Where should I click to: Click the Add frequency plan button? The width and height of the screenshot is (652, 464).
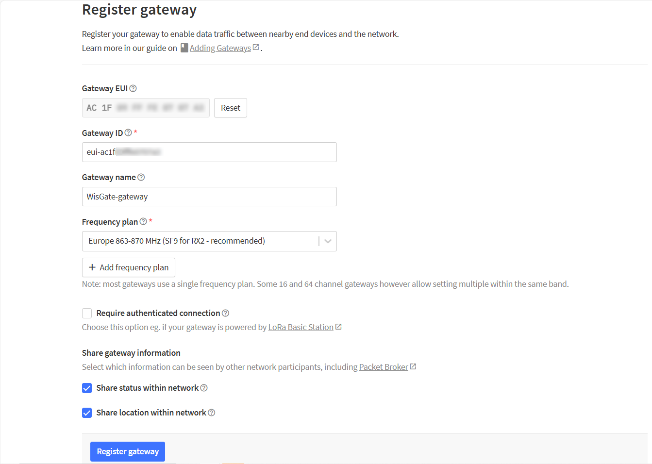coord(129,267)
